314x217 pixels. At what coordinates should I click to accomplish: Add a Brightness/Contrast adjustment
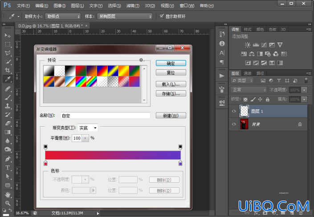point(248,44)
